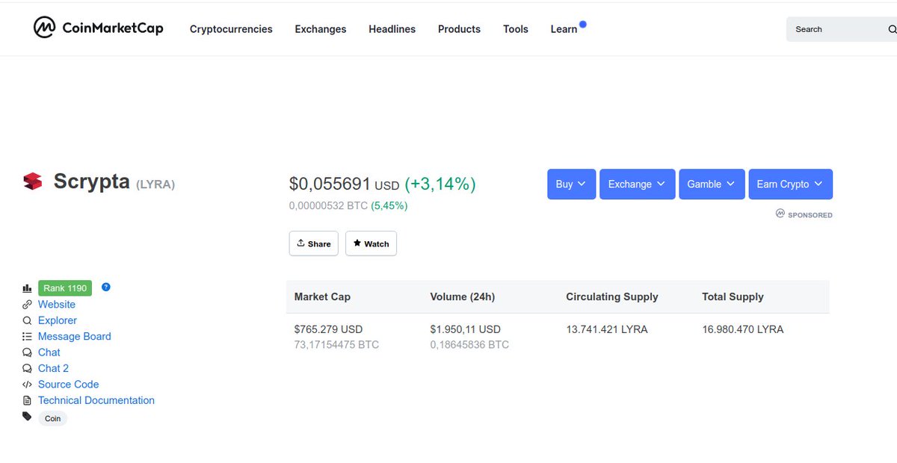Viewport: 897px width, 463px height.
Task: Open the Exchanges menu
Action: [321, 29]
